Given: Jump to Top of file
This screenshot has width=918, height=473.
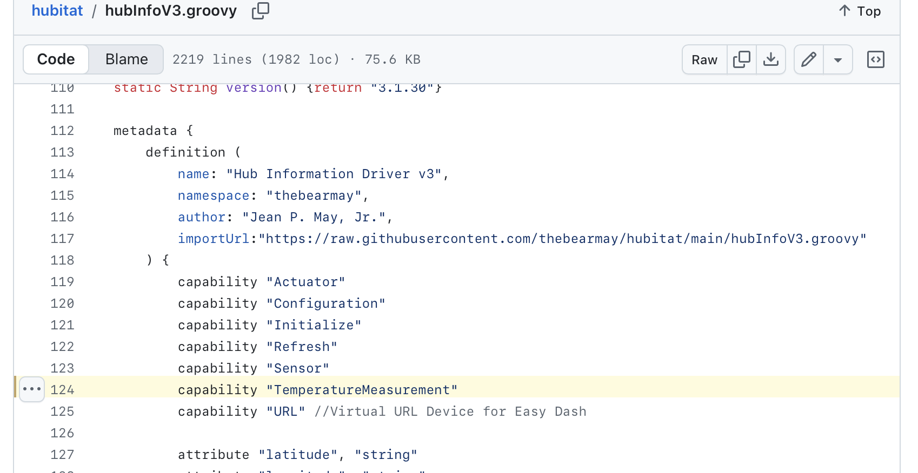Looking at the screenshot, I should [x=860, y=11].
